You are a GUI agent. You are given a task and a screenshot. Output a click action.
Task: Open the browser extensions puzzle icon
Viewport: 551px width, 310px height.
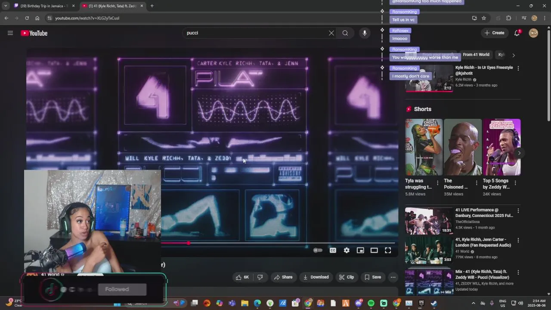click(x=508, y=18)
